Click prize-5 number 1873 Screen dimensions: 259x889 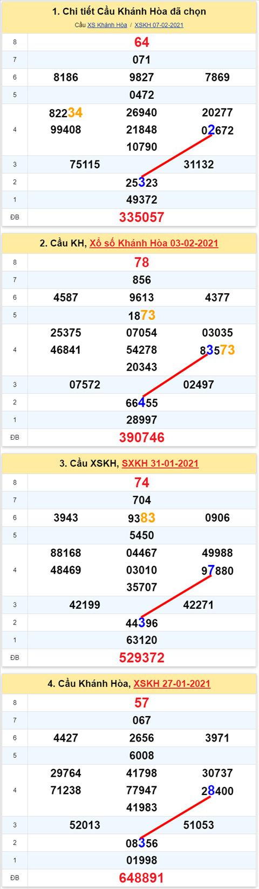[141, 315]
